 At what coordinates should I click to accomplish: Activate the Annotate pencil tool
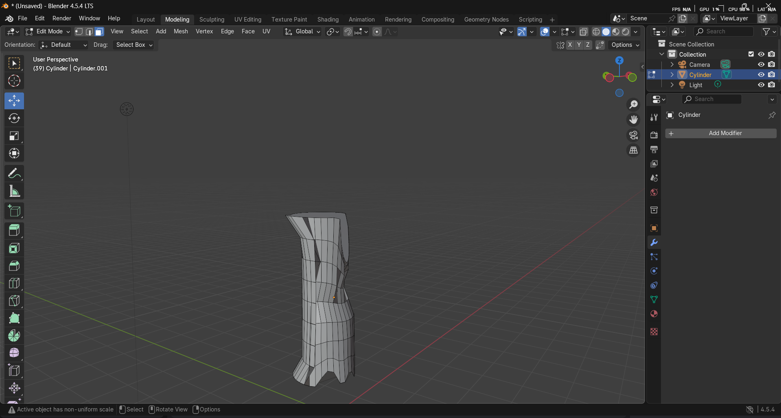[x=14, y=174]
